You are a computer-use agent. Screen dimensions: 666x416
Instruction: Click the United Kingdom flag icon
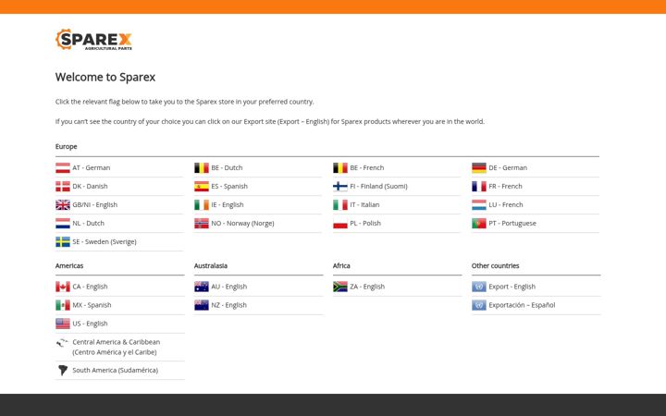(63, 205)
